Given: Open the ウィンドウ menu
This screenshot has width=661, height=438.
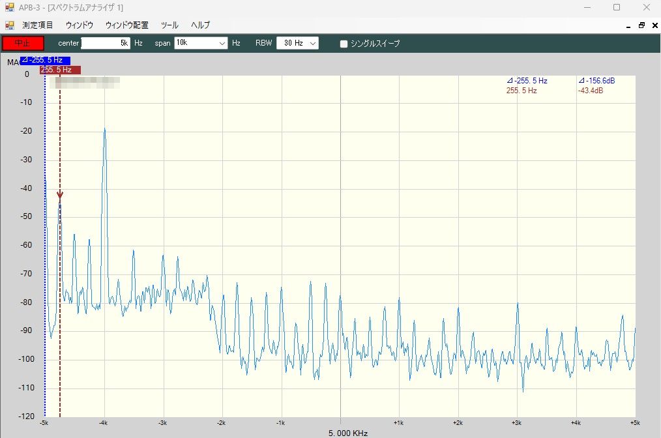Looking at the screenshot, I should tap(79, 25).
